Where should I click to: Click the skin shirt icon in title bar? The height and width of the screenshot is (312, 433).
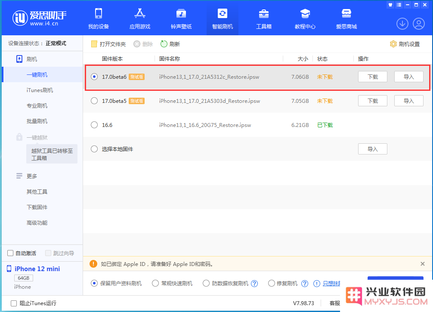pyautogui.click(x=390, y=5)
